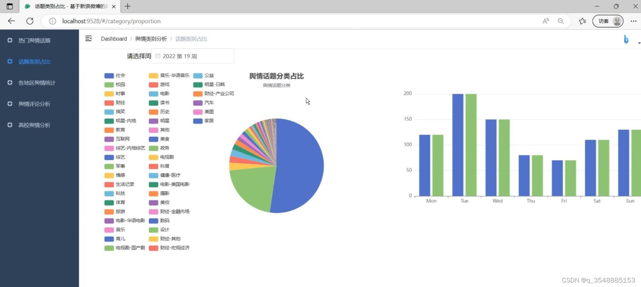The width and height of the screenshot is (641, 287).
Task: Open the 访客 guest profile button
Action: tap(608, 21)
